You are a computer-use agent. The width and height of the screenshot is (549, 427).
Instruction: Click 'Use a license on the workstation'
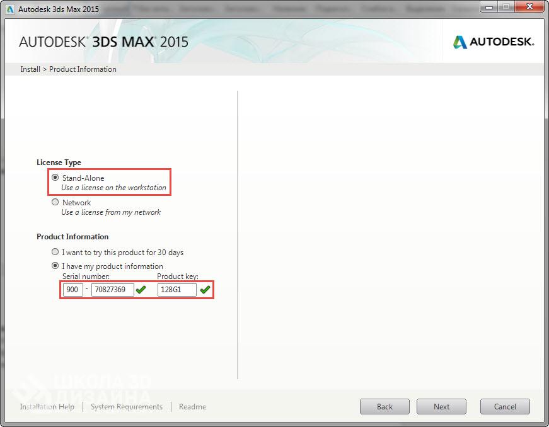113,188
